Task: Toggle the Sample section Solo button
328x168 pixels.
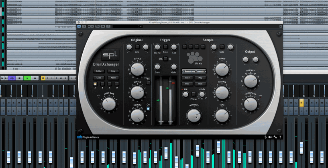Action: coord(222,47)
